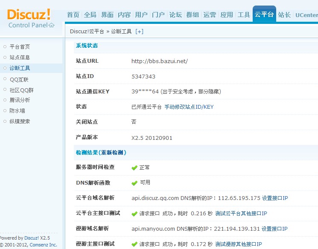Click the Discuz! link in footer

pyautogui.click(x=32, y=238)
